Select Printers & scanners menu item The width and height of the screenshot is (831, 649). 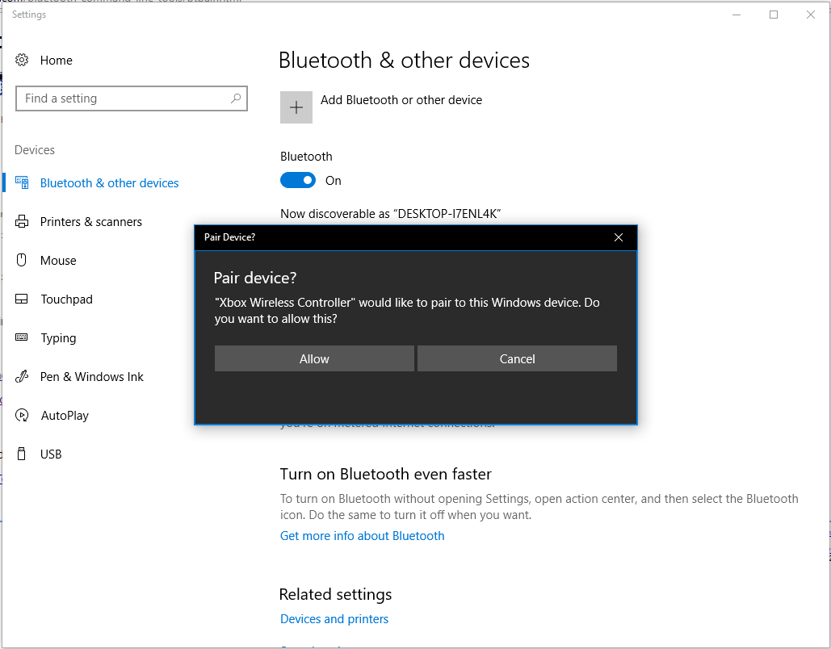coord(91,221)
